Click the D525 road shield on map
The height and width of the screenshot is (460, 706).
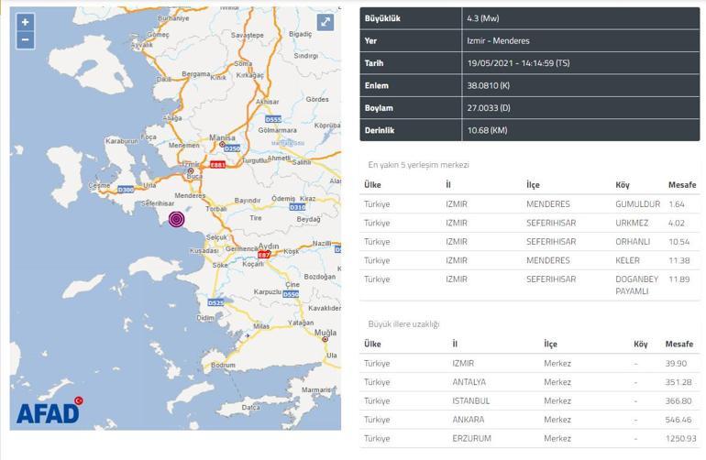(x=215, y=302)
